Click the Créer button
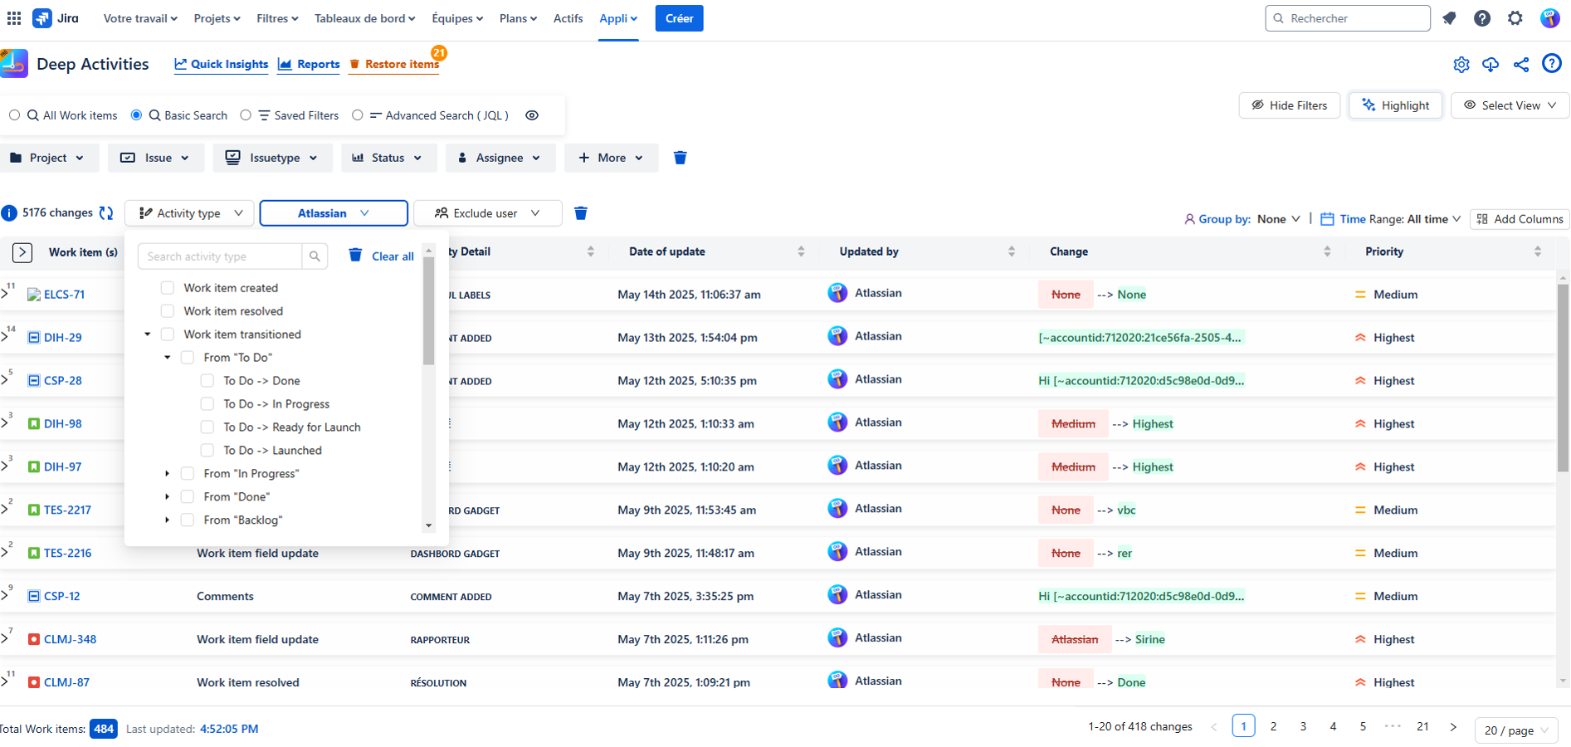The height and width of the screenshot is (747, 1571). pyautogui.click(x=679, y=18)
